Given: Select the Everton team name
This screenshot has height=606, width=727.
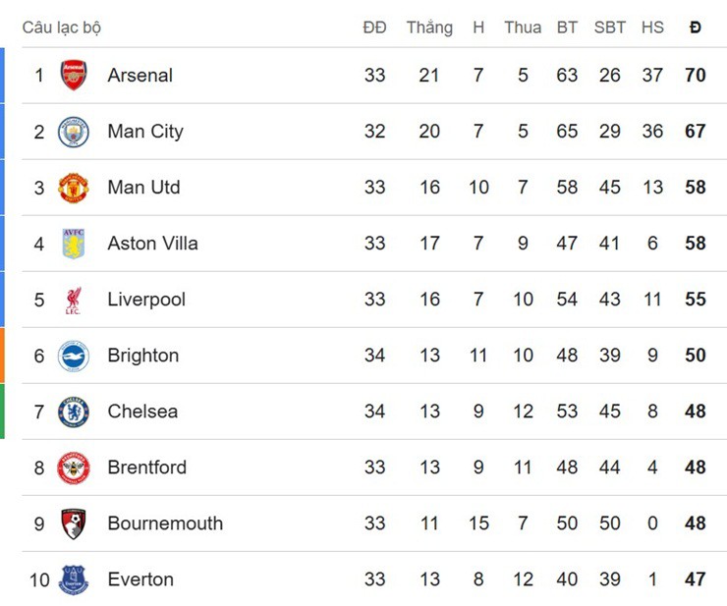Looking at the screenshot, I should pyautogui.click(x=140, y=579).
